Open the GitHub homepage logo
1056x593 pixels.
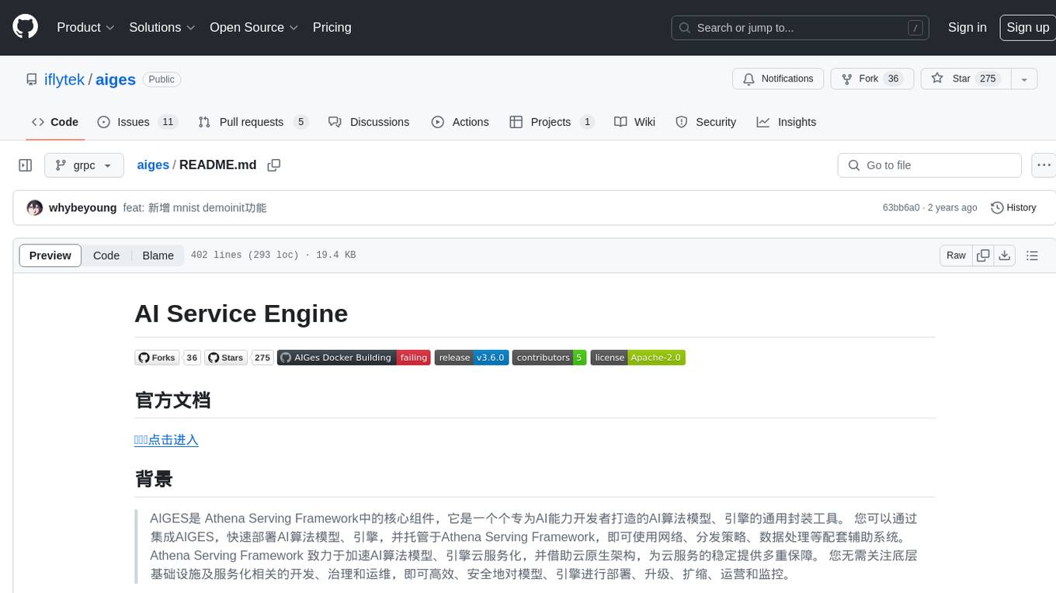25,27
